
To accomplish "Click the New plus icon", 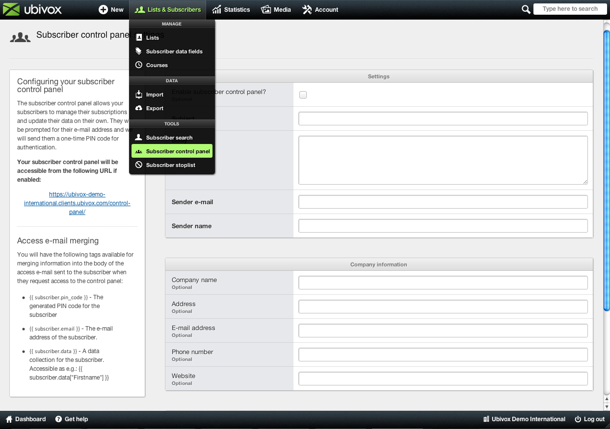I will coord(103,9).
